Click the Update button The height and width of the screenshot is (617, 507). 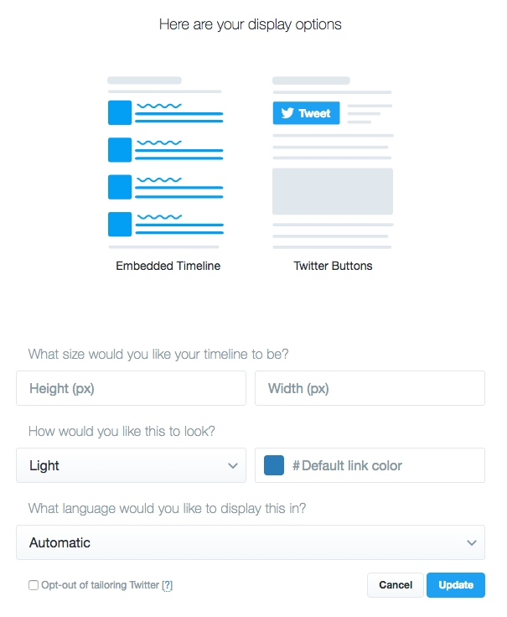click(456, 585)
